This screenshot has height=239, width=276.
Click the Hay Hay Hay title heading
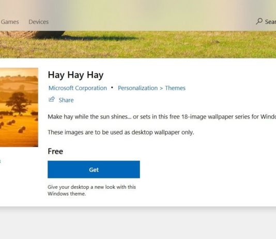click(75, 75)
